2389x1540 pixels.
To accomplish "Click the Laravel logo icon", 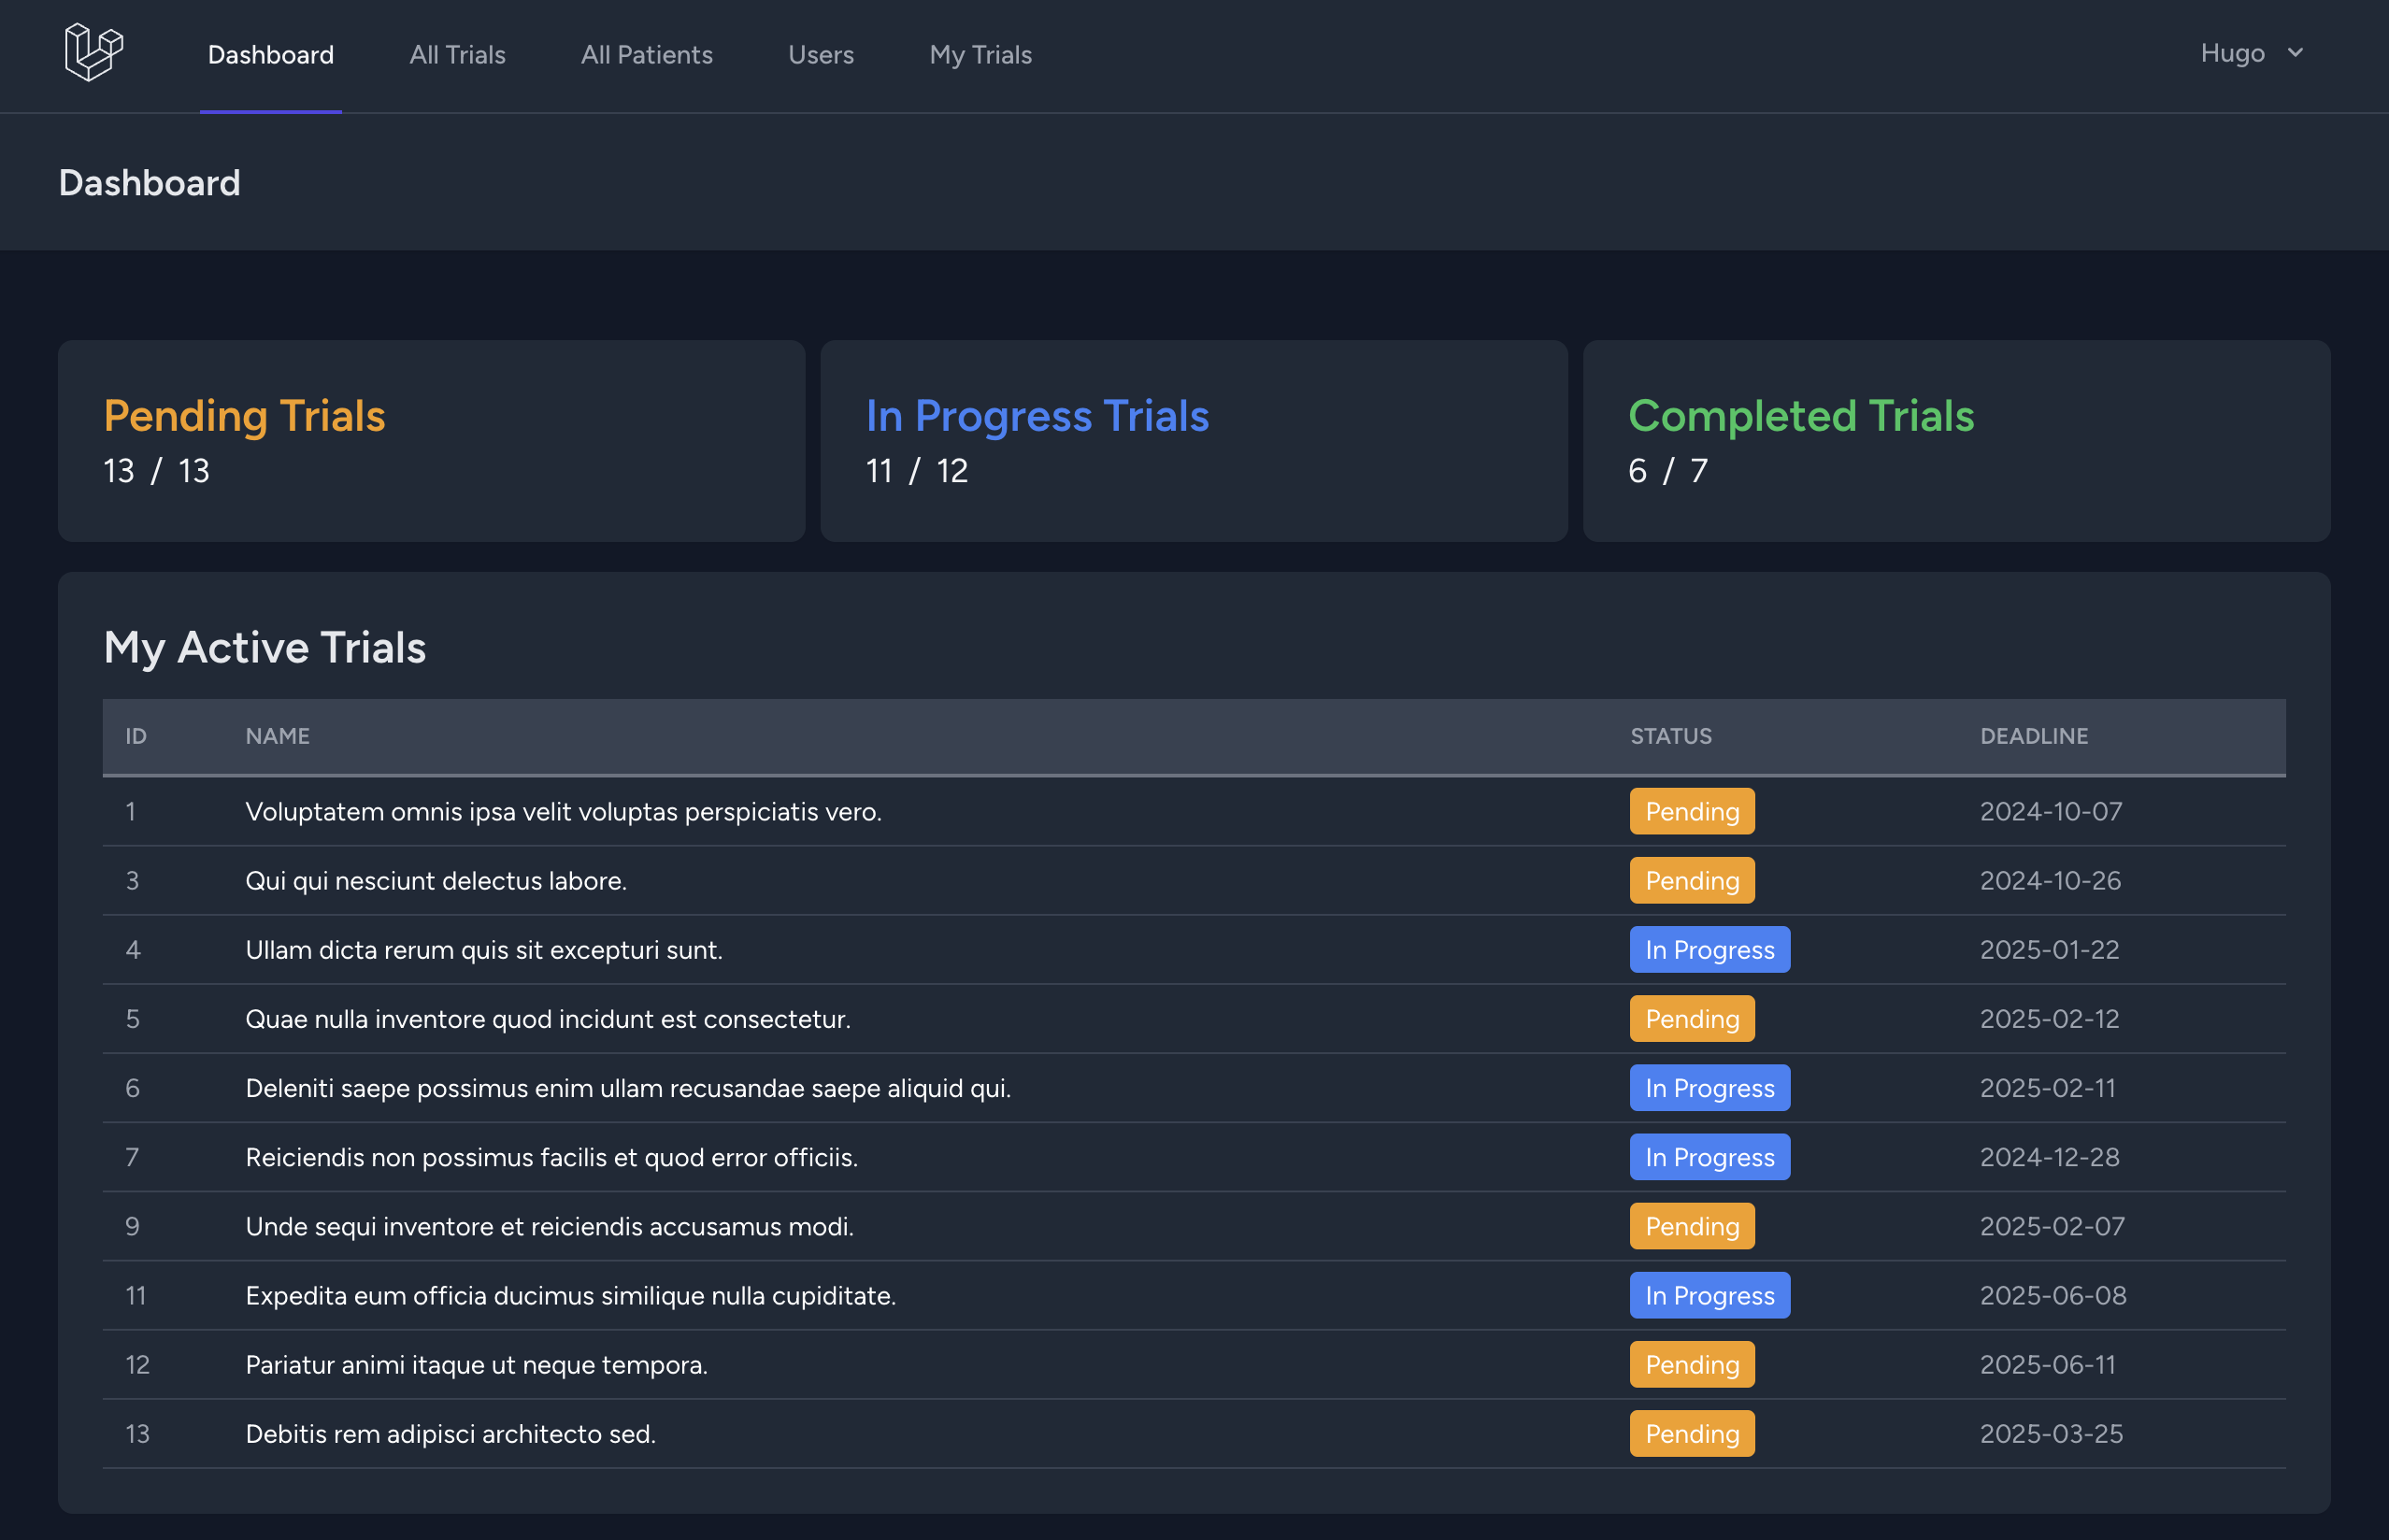I will pyautogui.click(x=93, y=52).
